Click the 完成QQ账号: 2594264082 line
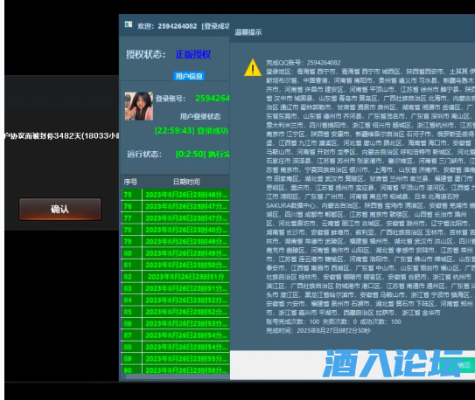 (304, 63)
